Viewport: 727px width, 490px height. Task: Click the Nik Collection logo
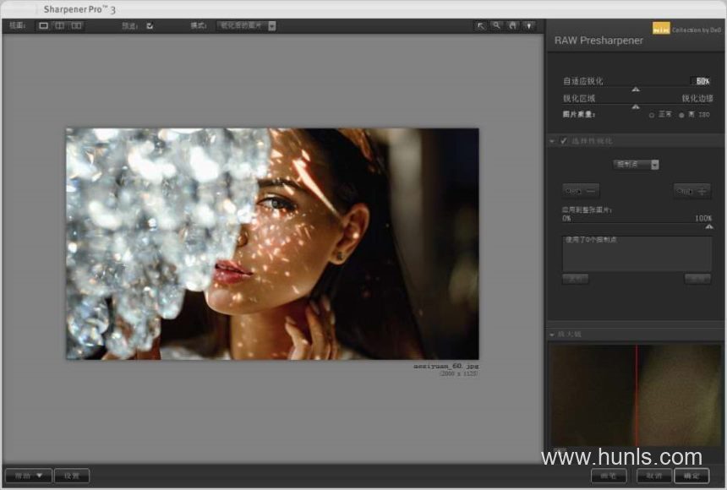tap(661, 29)
